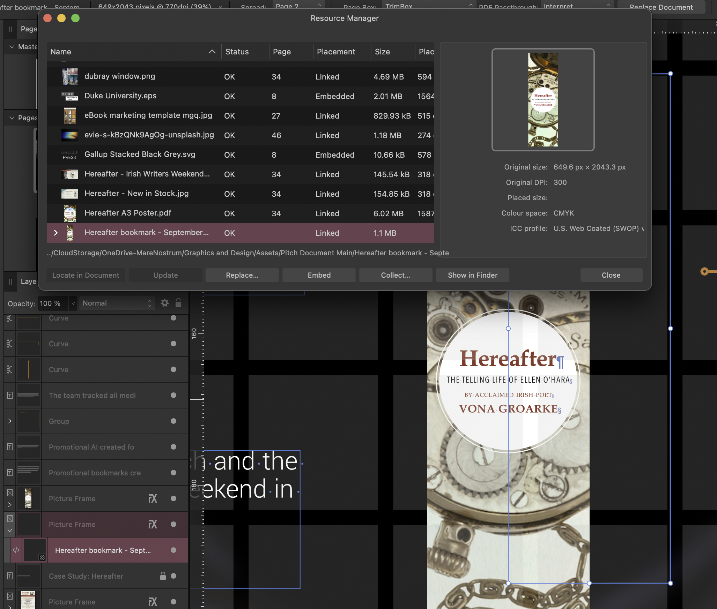This screenshot has width=717, height=609.
Task: Hide the Case Study: Hereafter layer
Action: 173,576
